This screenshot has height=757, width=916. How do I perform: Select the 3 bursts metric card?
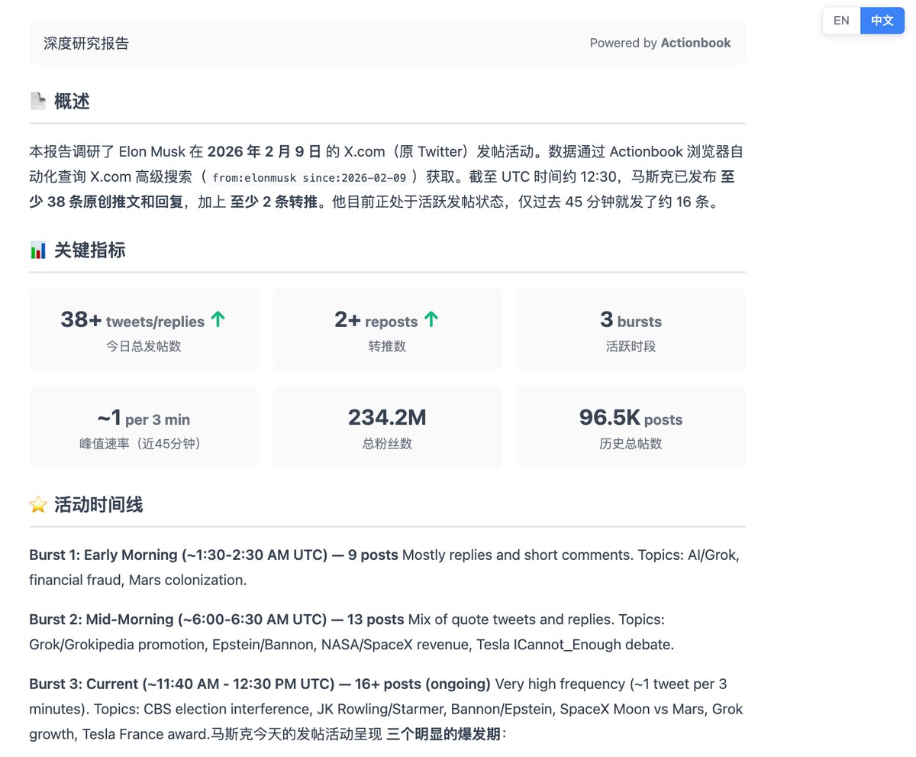tap(631, 329)
